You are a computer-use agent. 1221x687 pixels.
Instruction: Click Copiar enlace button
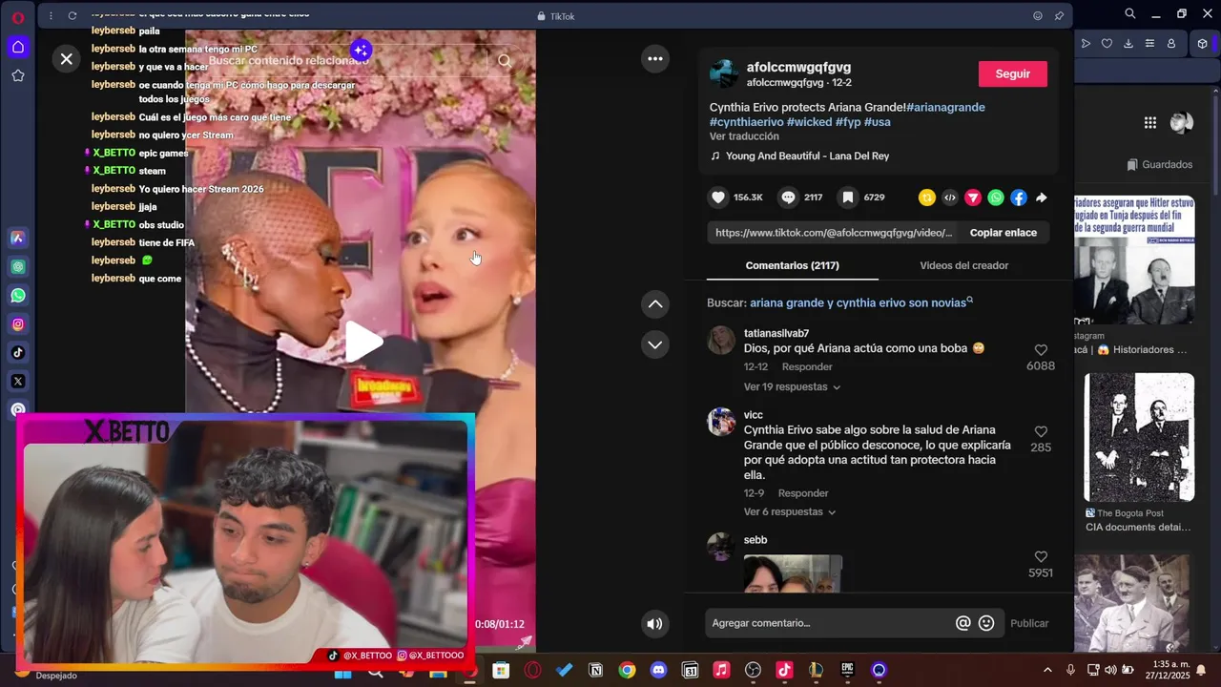[1003, 233]
